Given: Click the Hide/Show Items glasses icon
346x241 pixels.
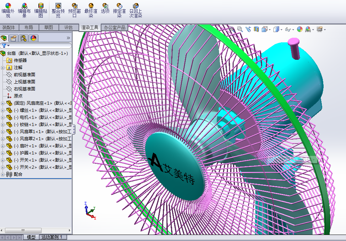Looking at the screenshot, I should point(288,29).
